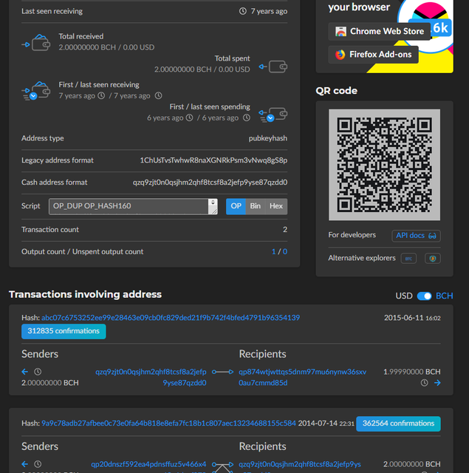Image resolution: width=469 pixels, height=473 pixels.
Task: Click the 312835 confirmations badge
Action: pyautogui.click(x=64, y=331)
